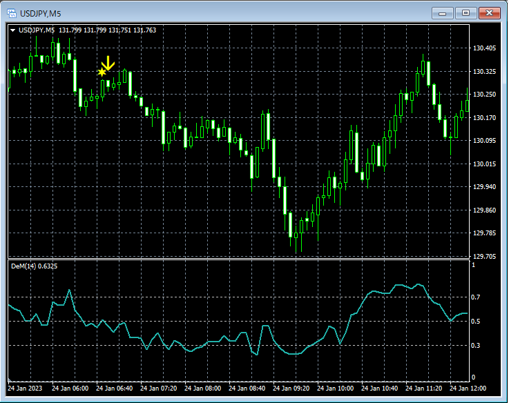Image resolution: width=509 pixels, height=403 pixels.
Task: Click the USDJPY,M5 symbol label in chart
Action: pos(37,30)
